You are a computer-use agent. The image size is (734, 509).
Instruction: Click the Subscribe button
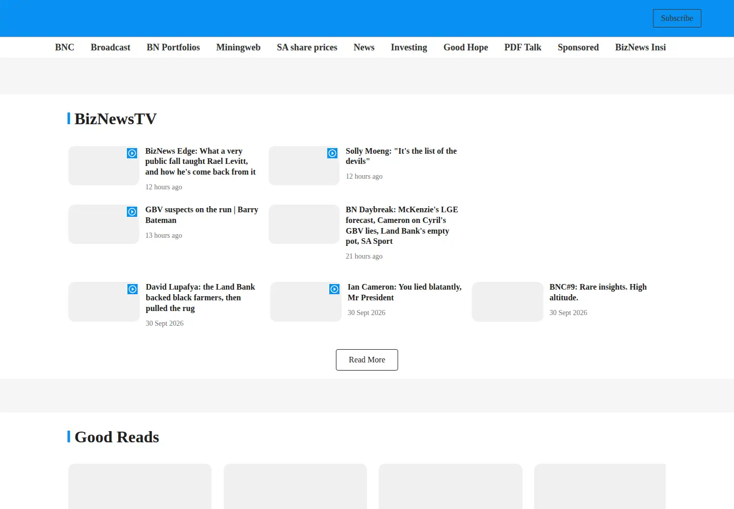coord(677,18)
